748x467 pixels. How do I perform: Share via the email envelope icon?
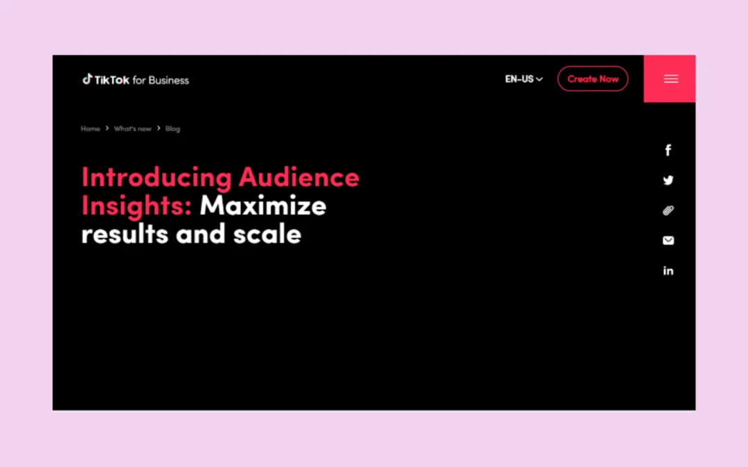(x=668, y=240)
